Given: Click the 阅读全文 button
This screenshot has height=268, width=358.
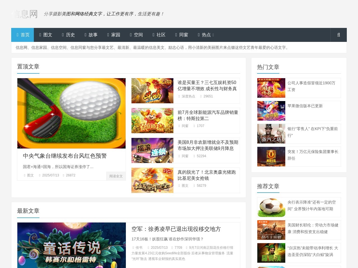Looking at the screenshot, I should (116, 176).
